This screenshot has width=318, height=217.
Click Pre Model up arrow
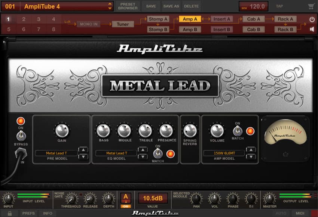[83, 150]
